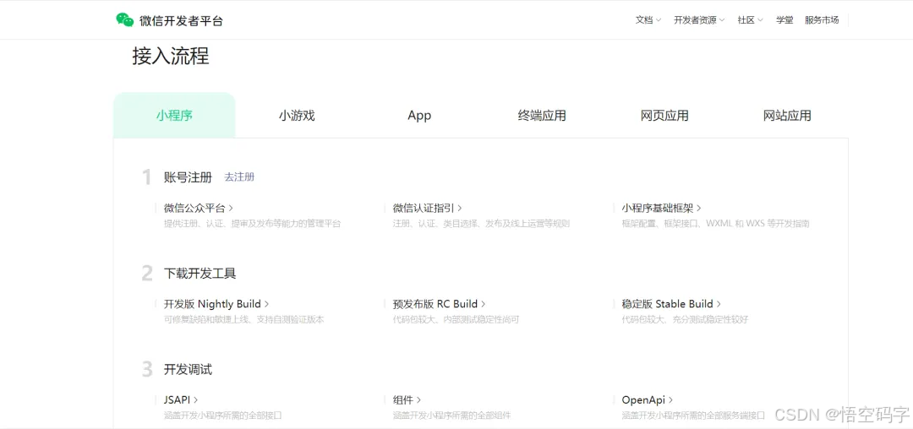913x429 pixels.
Task: Open 稳定版 Stable Build download link
Action: point(671,303)
